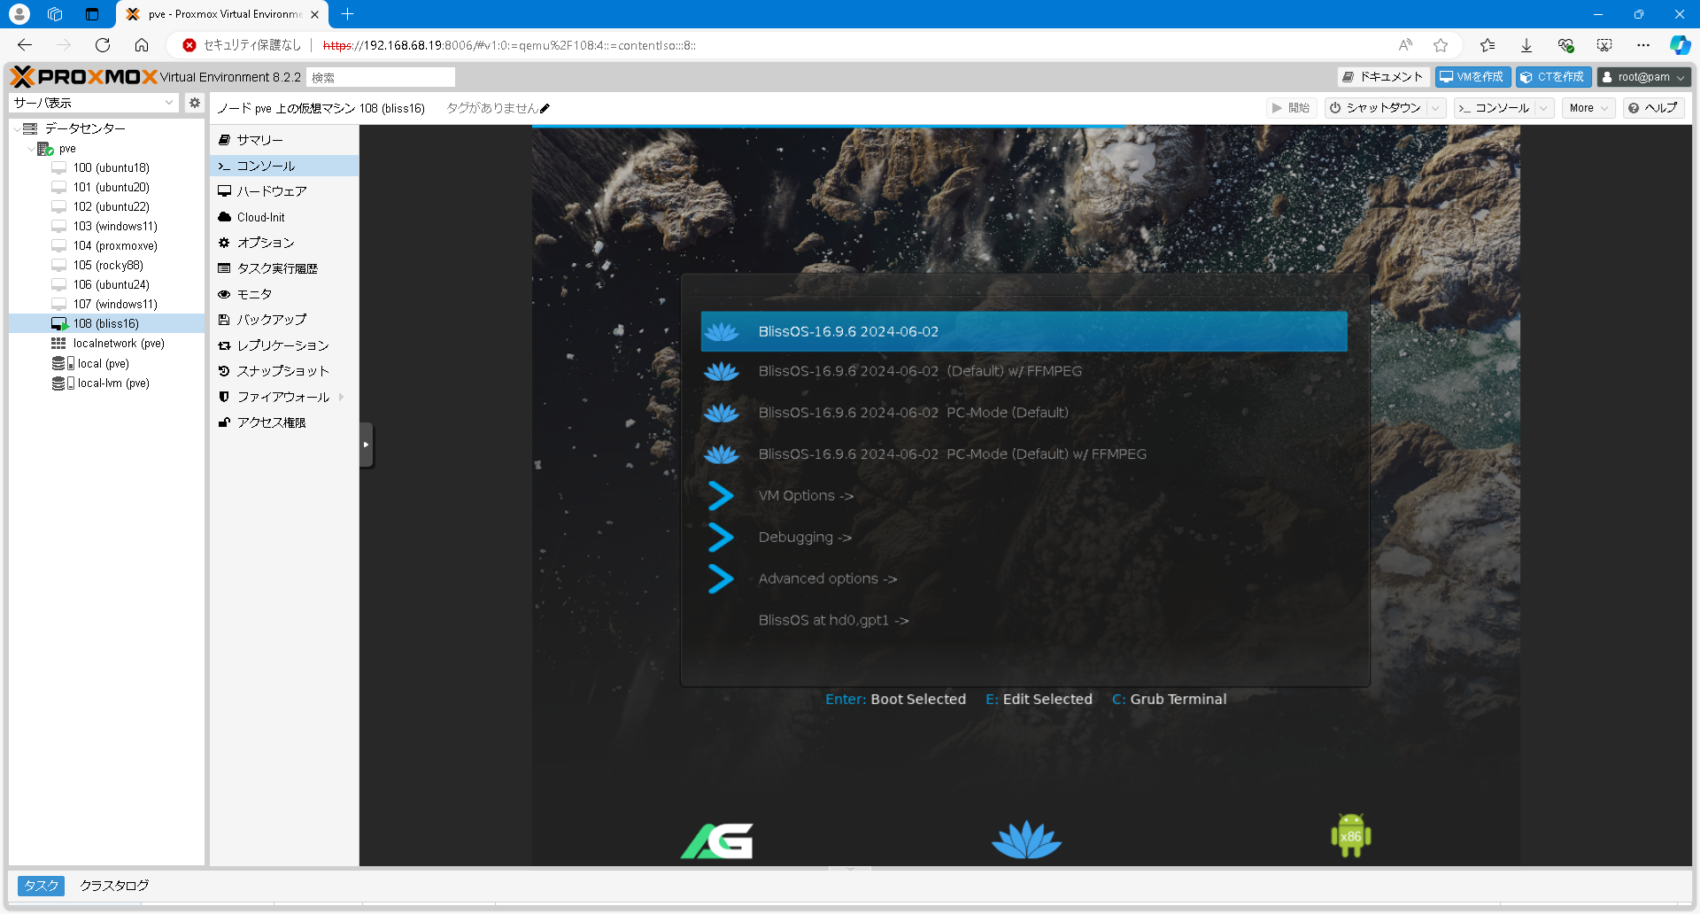The image size is (1700, 914).
Task: Select BlissOS-16.9.6 2024-06-02 boot entry
Action: [1024, 331]
